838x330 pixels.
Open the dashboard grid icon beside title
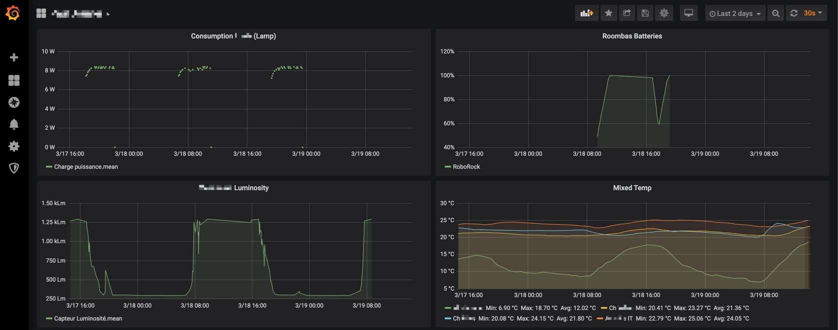(41, 13)
